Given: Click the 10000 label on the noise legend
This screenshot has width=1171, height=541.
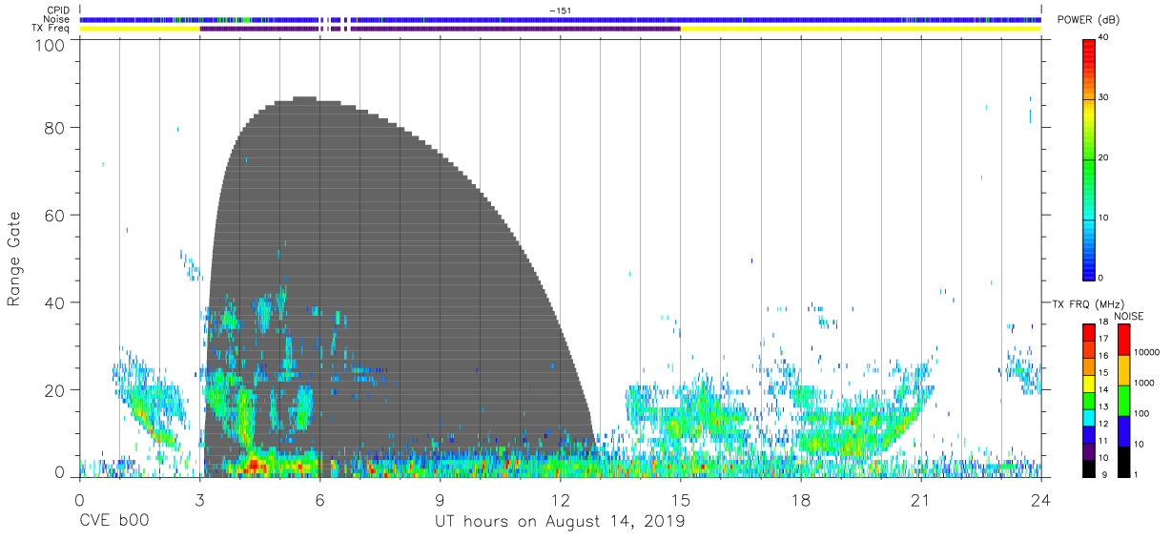Looking at the screenshot, I should [1146, 353].
